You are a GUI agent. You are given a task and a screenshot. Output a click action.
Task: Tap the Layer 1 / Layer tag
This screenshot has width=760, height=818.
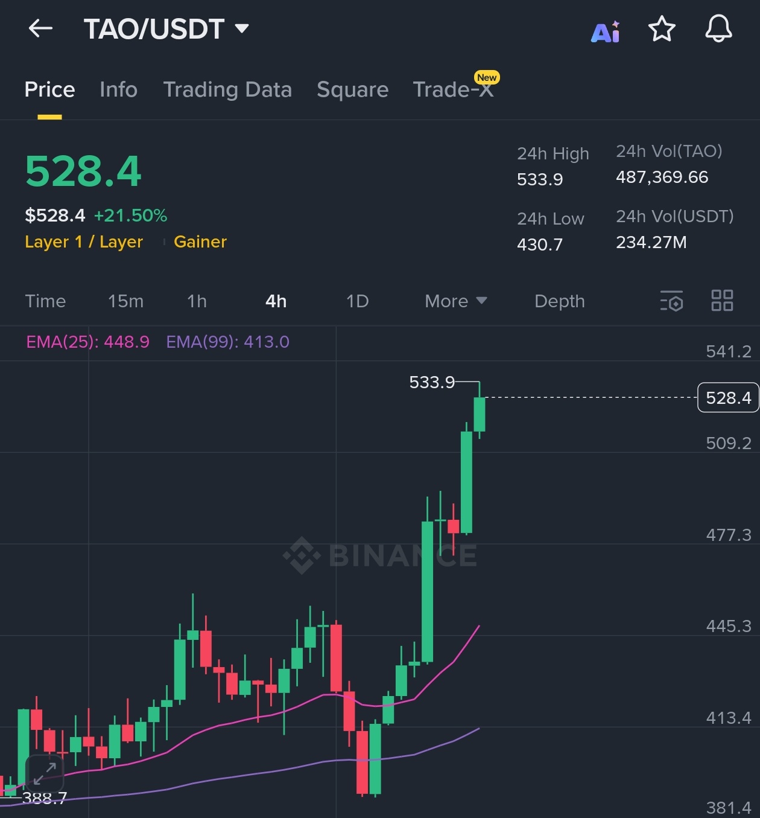click(84, 241)
